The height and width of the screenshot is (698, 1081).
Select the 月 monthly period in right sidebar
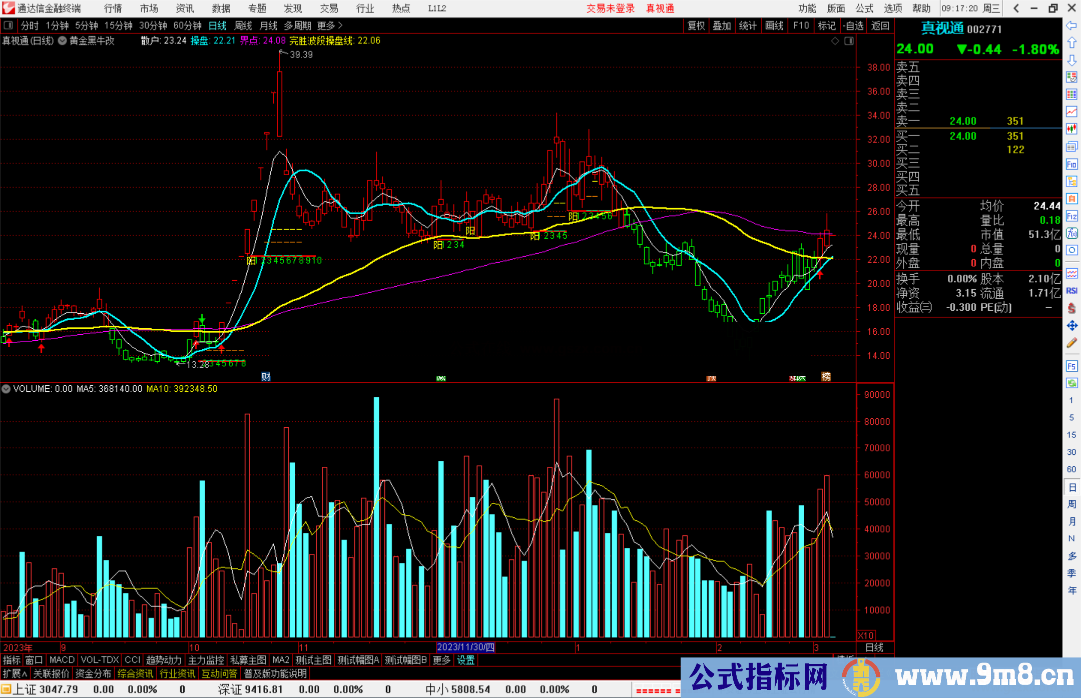pos(1071,521)
